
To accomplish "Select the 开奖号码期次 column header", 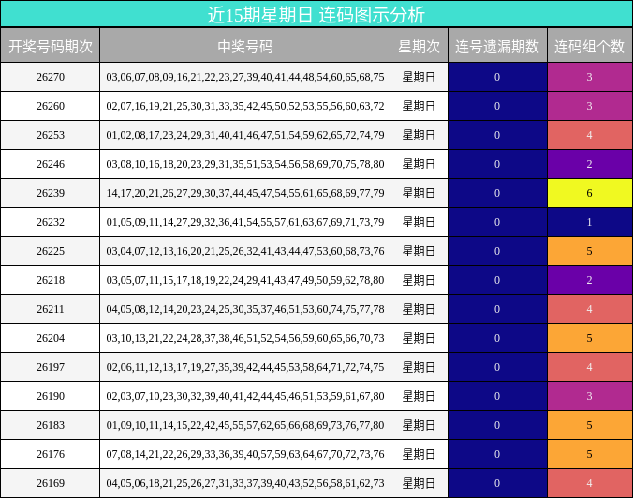I will coord(51,47).
